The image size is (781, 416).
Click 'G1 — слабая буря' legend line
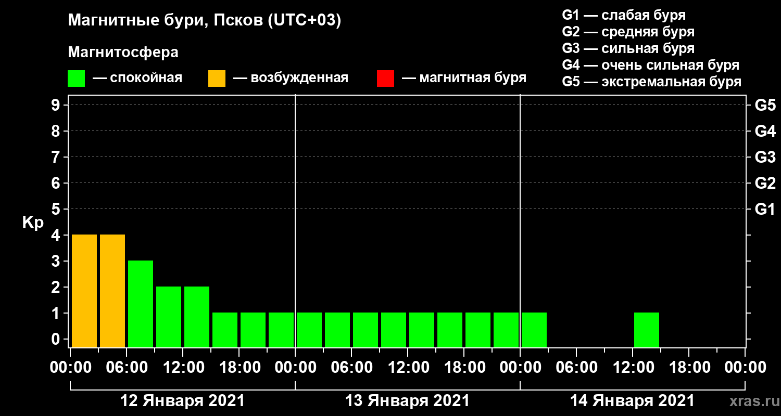pyautogui.click(x=624, y=15)
